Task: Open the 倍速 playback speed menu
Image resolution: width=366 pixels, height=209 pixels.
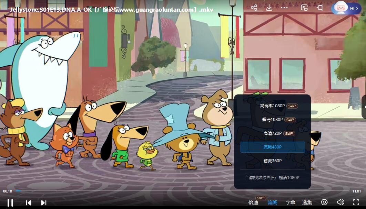Action: pyautogui.click(x=253, y=202)
